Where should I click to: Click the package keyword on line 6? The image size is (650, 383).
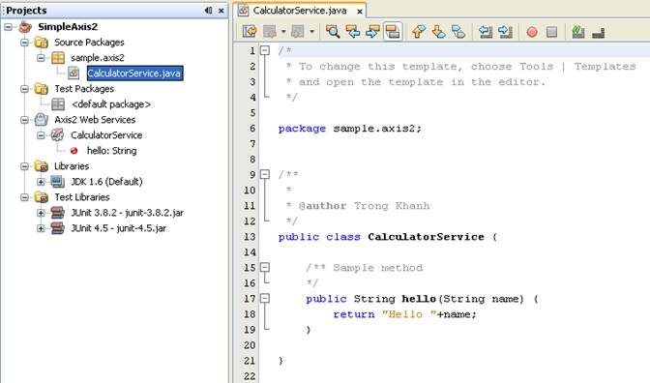pos(302,129)
